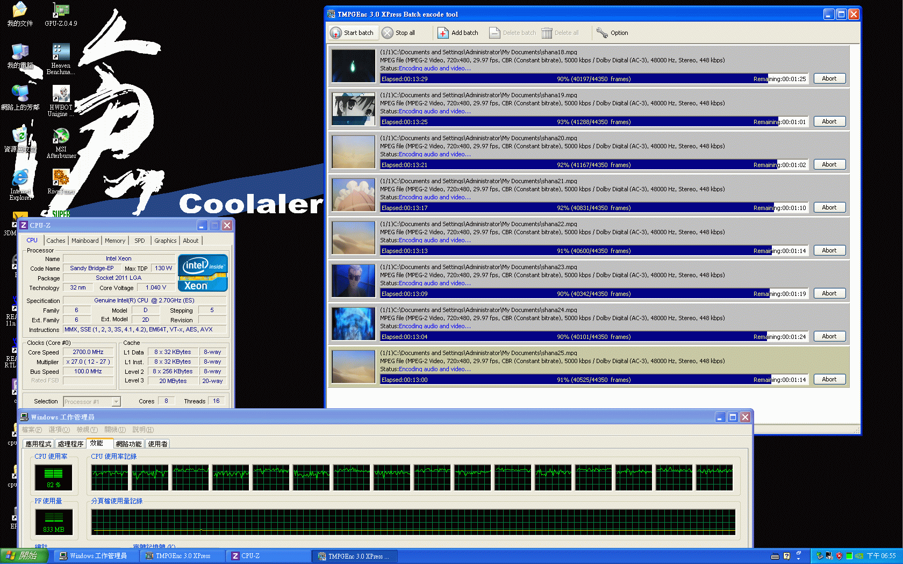
Task: Select the shana23.mpg preview thumbnail
Action: point(353,281)
